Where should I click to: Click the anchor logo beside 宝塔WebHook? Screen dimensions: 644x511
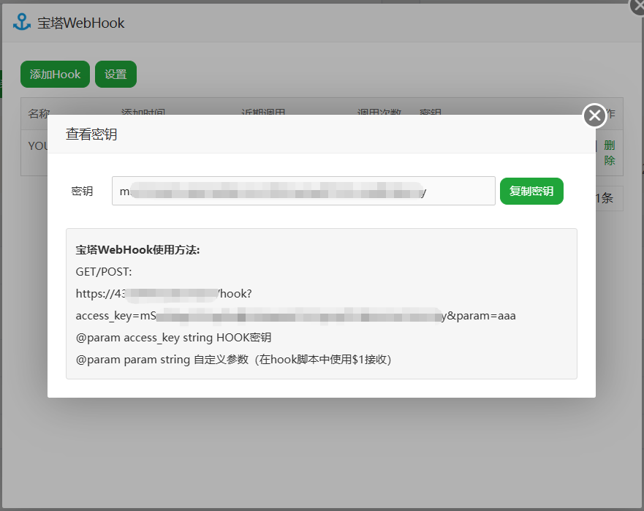click(x=22, y=22)
